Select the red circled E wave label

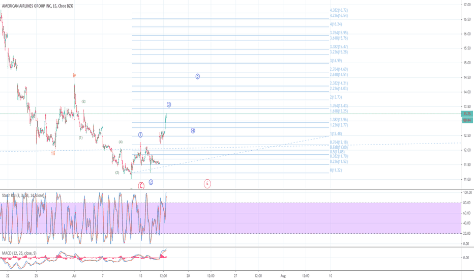[x=207, y=183]
